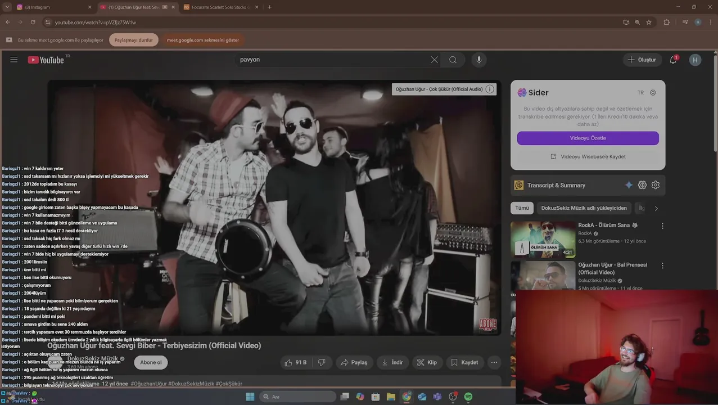Go back with the browser back arrow
This screenshot has height=405, width=718.
click(7, 22)
